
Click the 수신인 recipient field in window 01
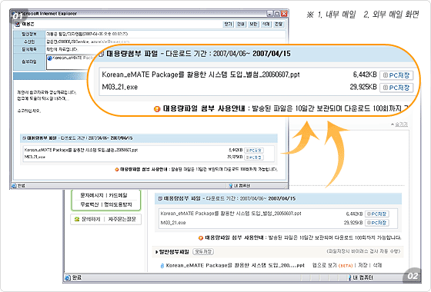pos(165,41)
